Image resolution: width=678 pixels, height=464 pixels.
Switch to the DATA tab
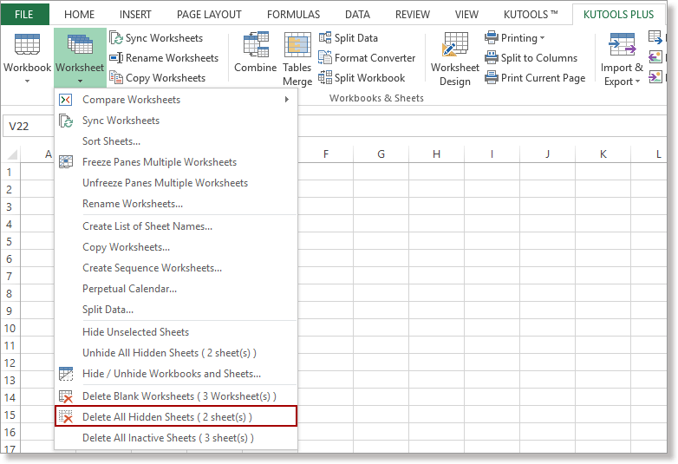pos(357,15)
